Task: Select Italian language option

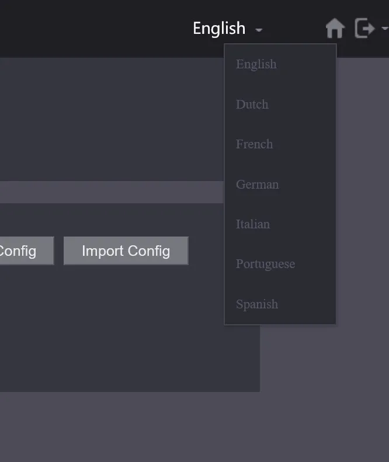Action: point(253,224)
